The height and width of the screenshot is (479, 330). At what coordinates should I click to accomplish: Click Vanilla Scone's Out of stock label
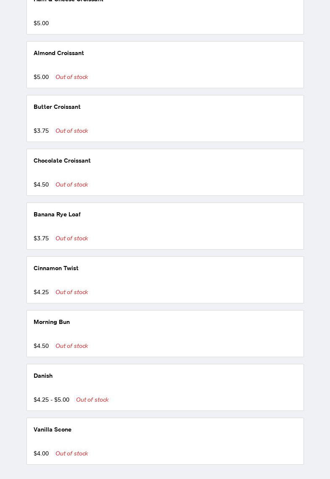click(71, 453)
